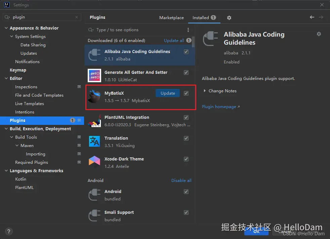This screenshot has height=239, width=330.
Task: Toggle the MyBatisX plugin checkbox
Action: point(186,93)
